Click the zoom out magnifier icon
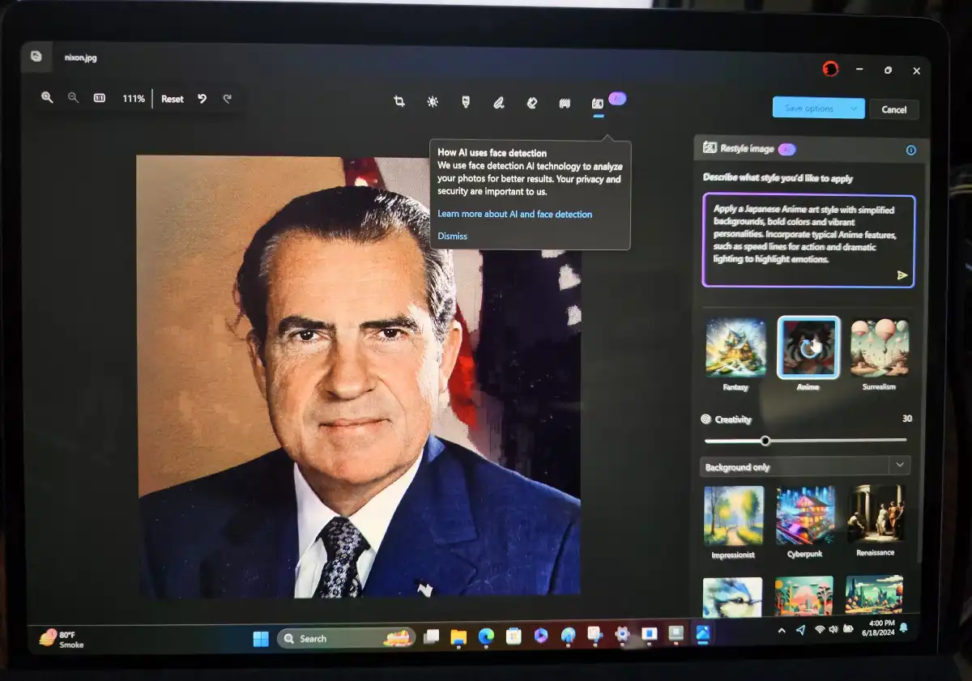Screen dimensions: 972x681 [73, 98]
